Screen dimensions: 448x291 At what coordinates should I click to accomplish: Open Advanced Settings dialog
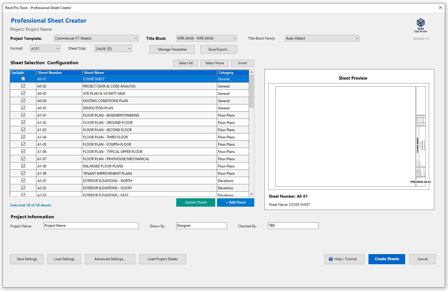point(110,259)
